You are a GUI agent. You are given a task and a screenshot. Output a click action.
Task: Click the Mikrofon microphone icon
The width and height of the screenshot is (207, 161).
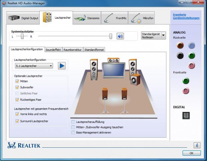[136, 18]
